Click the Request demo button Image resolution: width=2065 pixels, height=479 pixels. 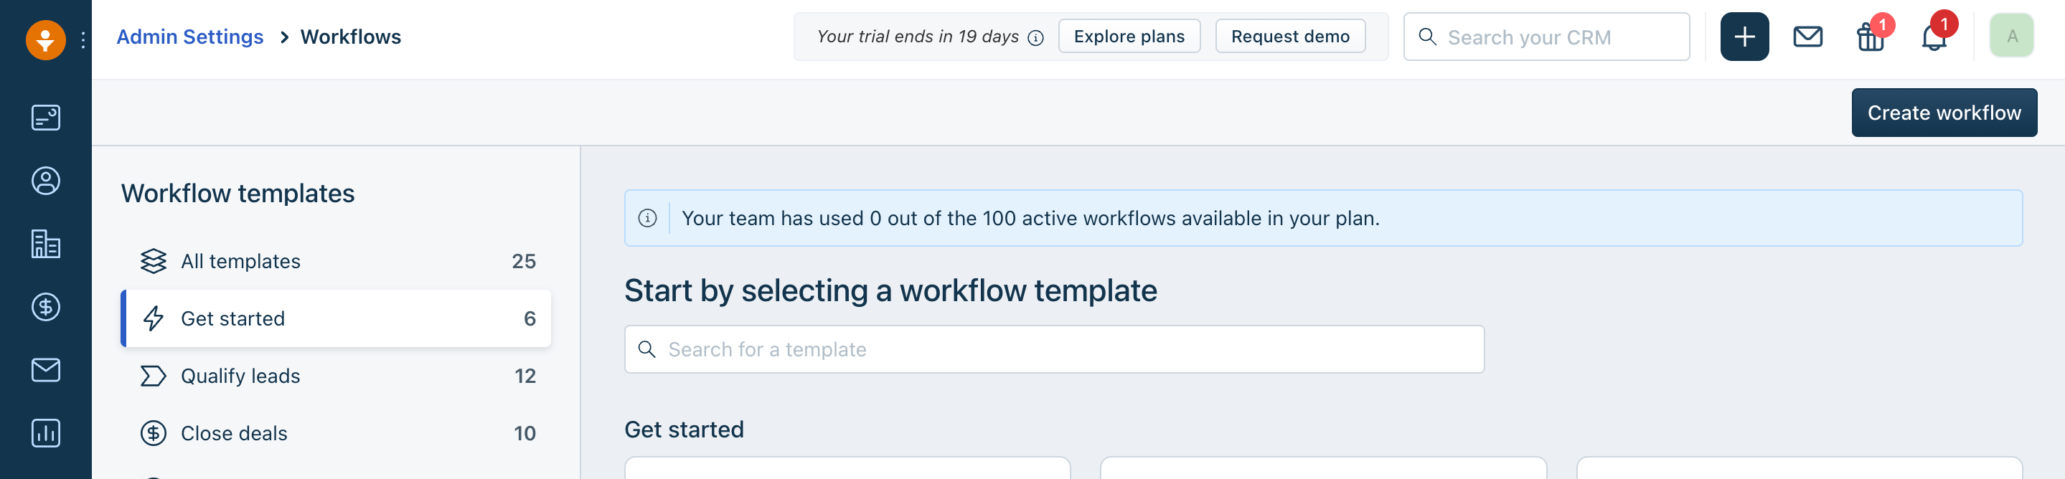coord(1289,37)
